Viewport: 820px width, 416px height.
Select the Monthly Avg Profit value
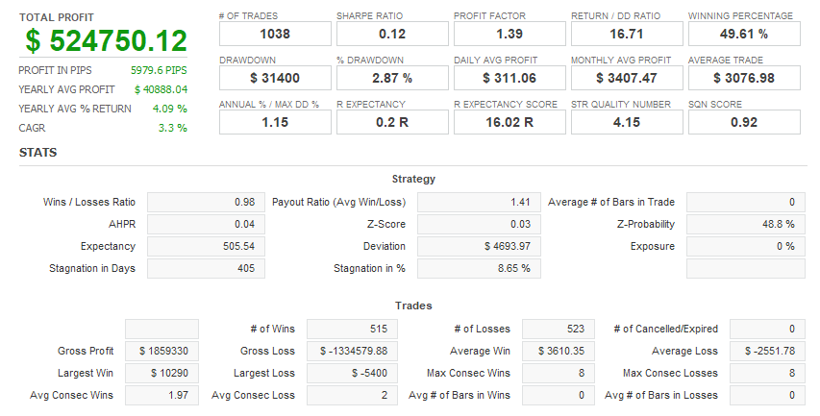(627, 78)
